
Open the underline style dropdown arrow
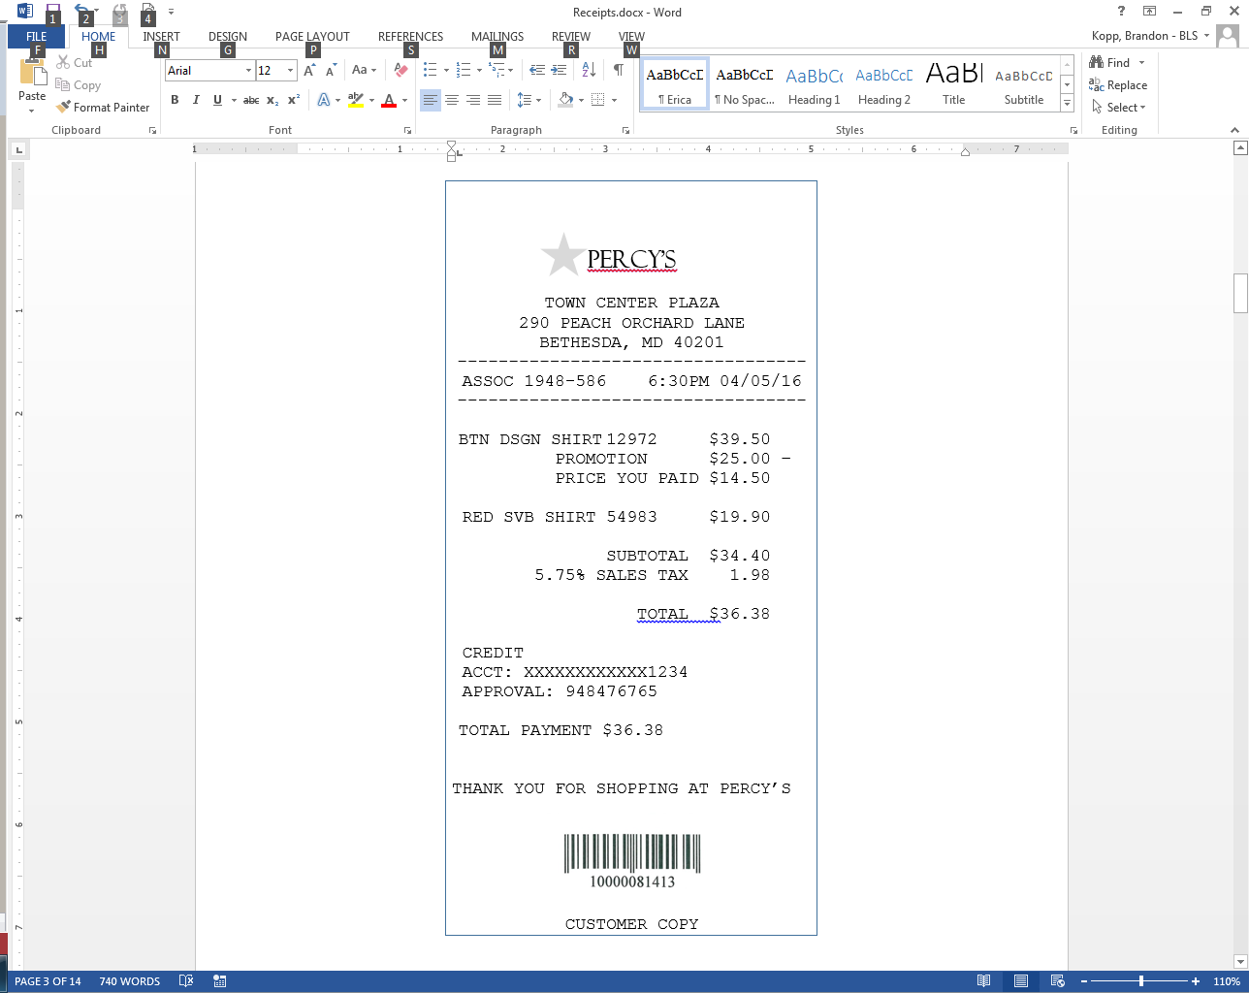click(x=234, y=100)
